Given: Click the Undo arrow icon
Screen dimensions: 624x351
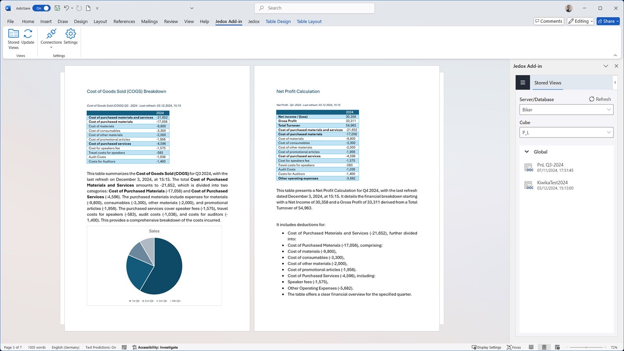Looking at the screenshot, I should (67, 8).
